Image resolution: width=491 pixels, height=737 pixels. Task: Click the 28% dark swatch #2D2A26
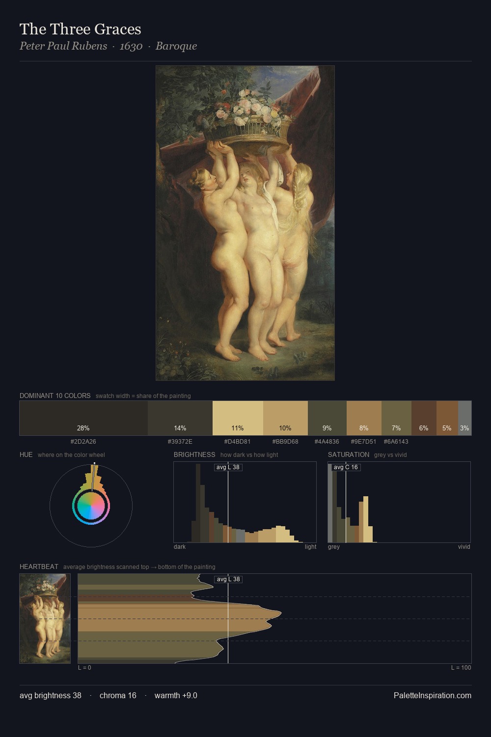tap(83, 418)
